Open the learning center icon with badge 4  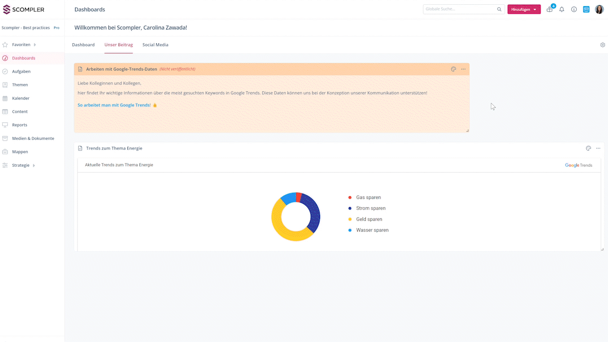click(x=549, y=9)
